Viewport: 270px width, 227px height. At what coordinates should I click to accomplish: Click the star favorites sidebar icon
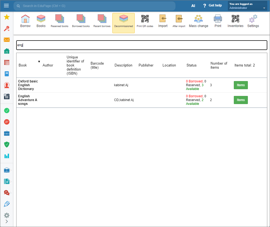point(7,17)
